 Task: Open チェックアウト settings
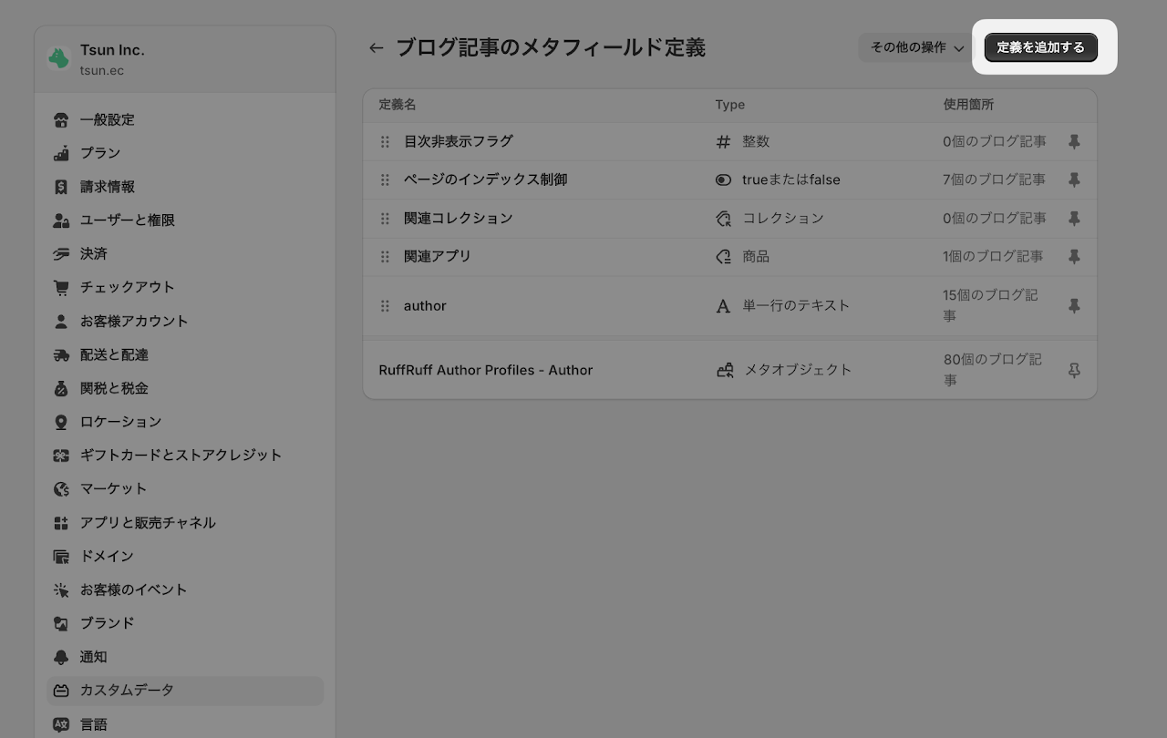pos(185,288)
